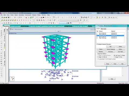Viewport: 129px width, 96px height.
Task: Click the teal monitor icon in third toolbar
Action: (x=69, y=23)
